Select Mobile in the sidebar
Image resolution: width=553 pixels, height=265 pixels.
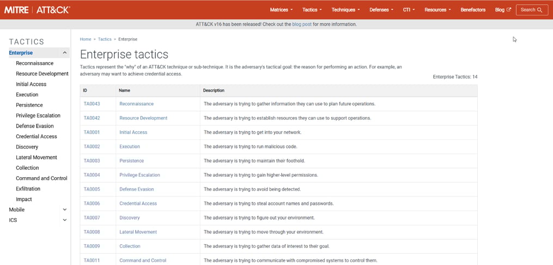coord(17,209)
